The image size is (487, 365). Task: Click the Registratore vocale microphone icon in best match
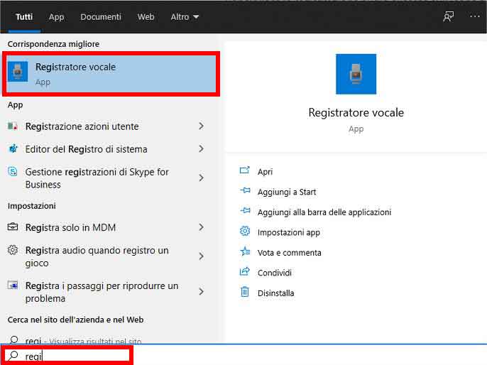click(x=17, y=72)
